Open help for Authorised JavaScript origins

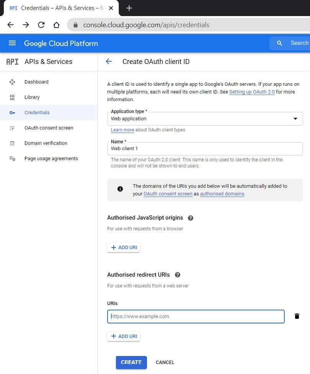[x=191, y=218]
